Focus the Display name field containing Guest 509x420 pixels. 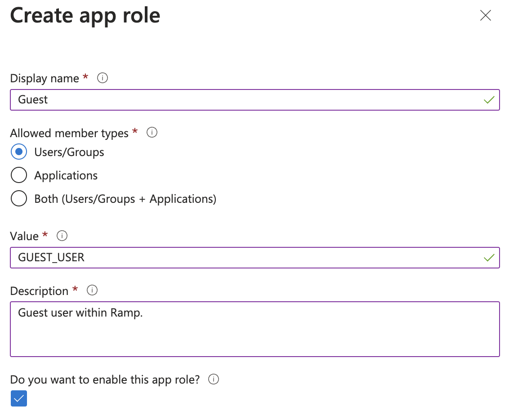point(255,100)
